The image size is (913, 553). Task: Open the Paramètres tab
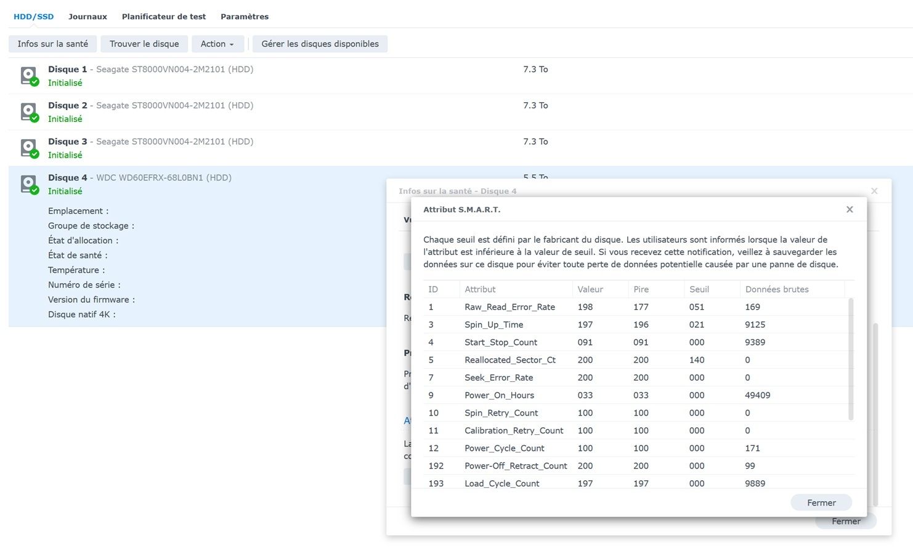pos(245,17)
